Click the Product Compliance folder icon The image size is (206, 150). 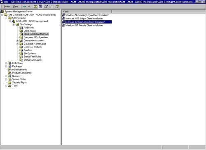[x=9, y=73]
